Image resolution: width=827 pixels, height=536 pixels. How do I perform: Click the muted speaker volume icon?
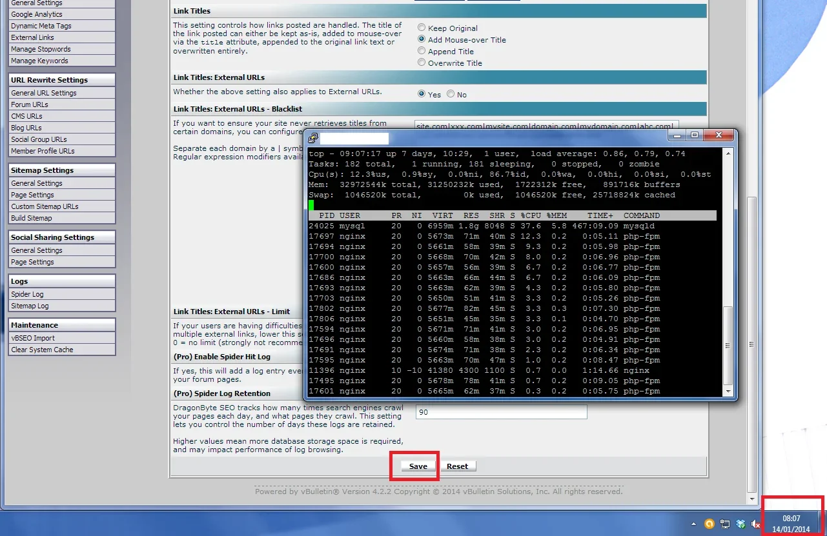pyautogui.click(x=755, y=524)
